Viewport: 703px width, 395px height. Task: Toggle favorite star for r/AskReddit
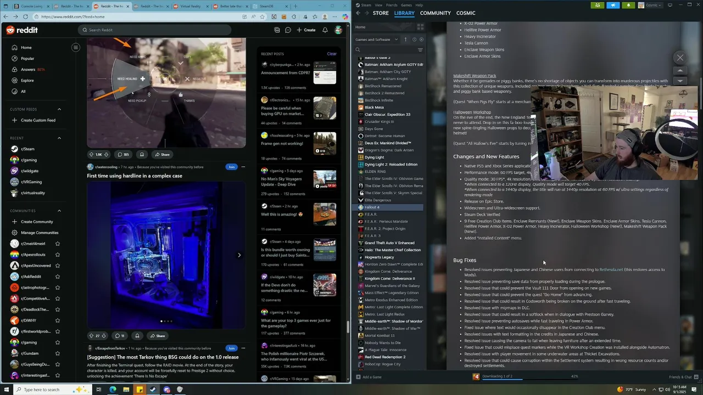coord(58,276)
